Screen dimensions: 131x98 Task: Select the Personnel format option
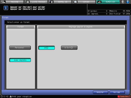tap(20, 48)
